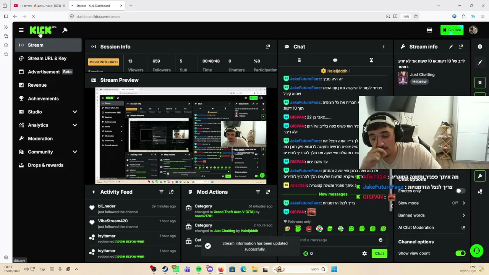Click the hourglass icon in chat toolbar
Screen dimensions: 489x275
pos(371,60)
